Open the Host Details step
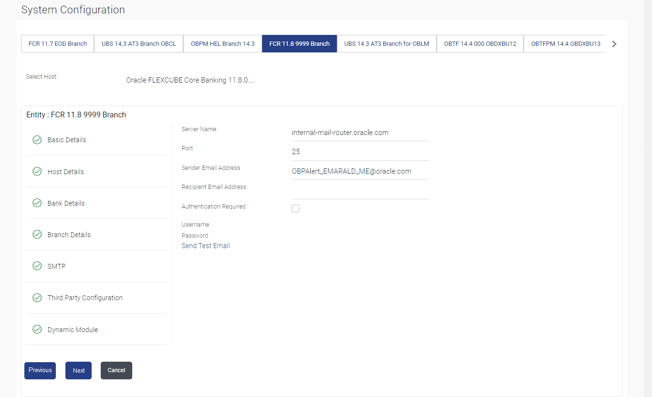The width and height of the screenshot is (652, 397). pyautogui.click(x=96, y=171)
